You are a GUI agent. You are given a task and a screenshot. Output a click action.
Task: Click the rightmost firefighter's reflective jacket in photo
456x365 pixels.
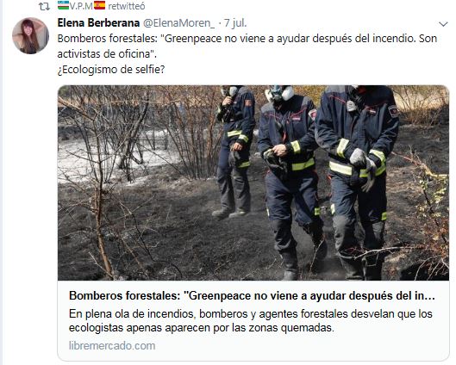click(357, 131)
